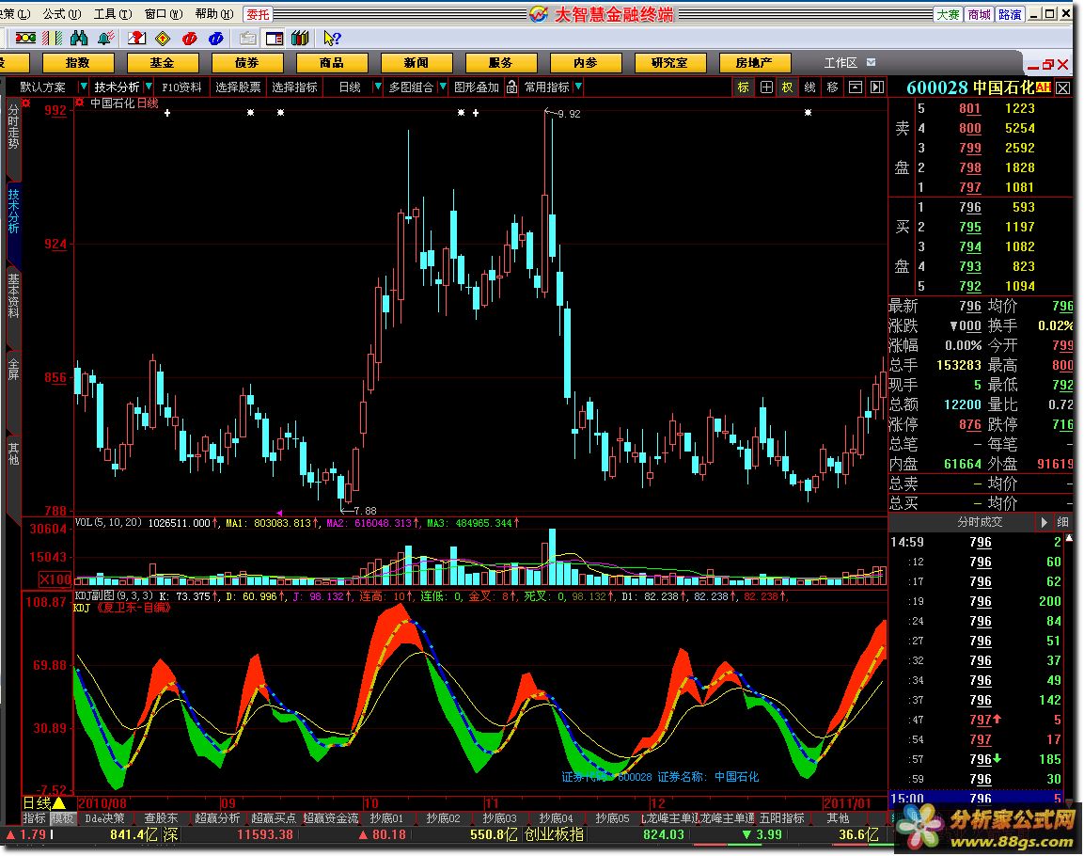Switch to the 全屏 side tab

(13, 369)
